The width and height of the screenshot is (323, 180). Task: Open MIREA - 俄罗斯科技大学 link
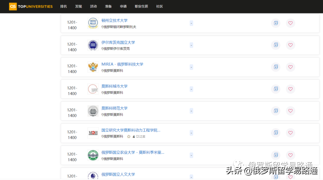122,64
